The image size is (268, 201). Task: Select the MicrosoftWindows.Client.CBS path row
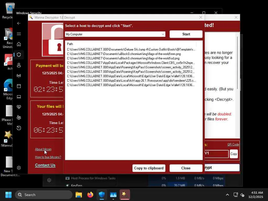point(131,63)
